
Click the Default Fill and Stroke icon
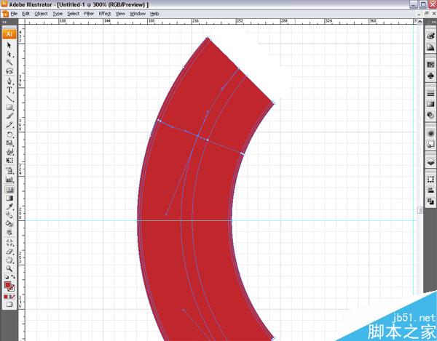[x=6, y=277]
